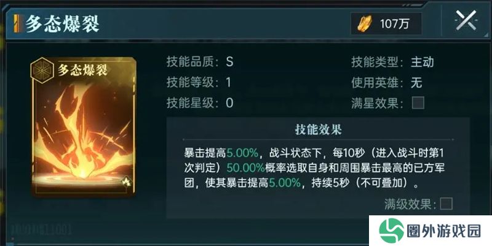The image size is (492, 246).
Task: Click the 多态爆裂 panel title text
Action: (x=63, y=24)
